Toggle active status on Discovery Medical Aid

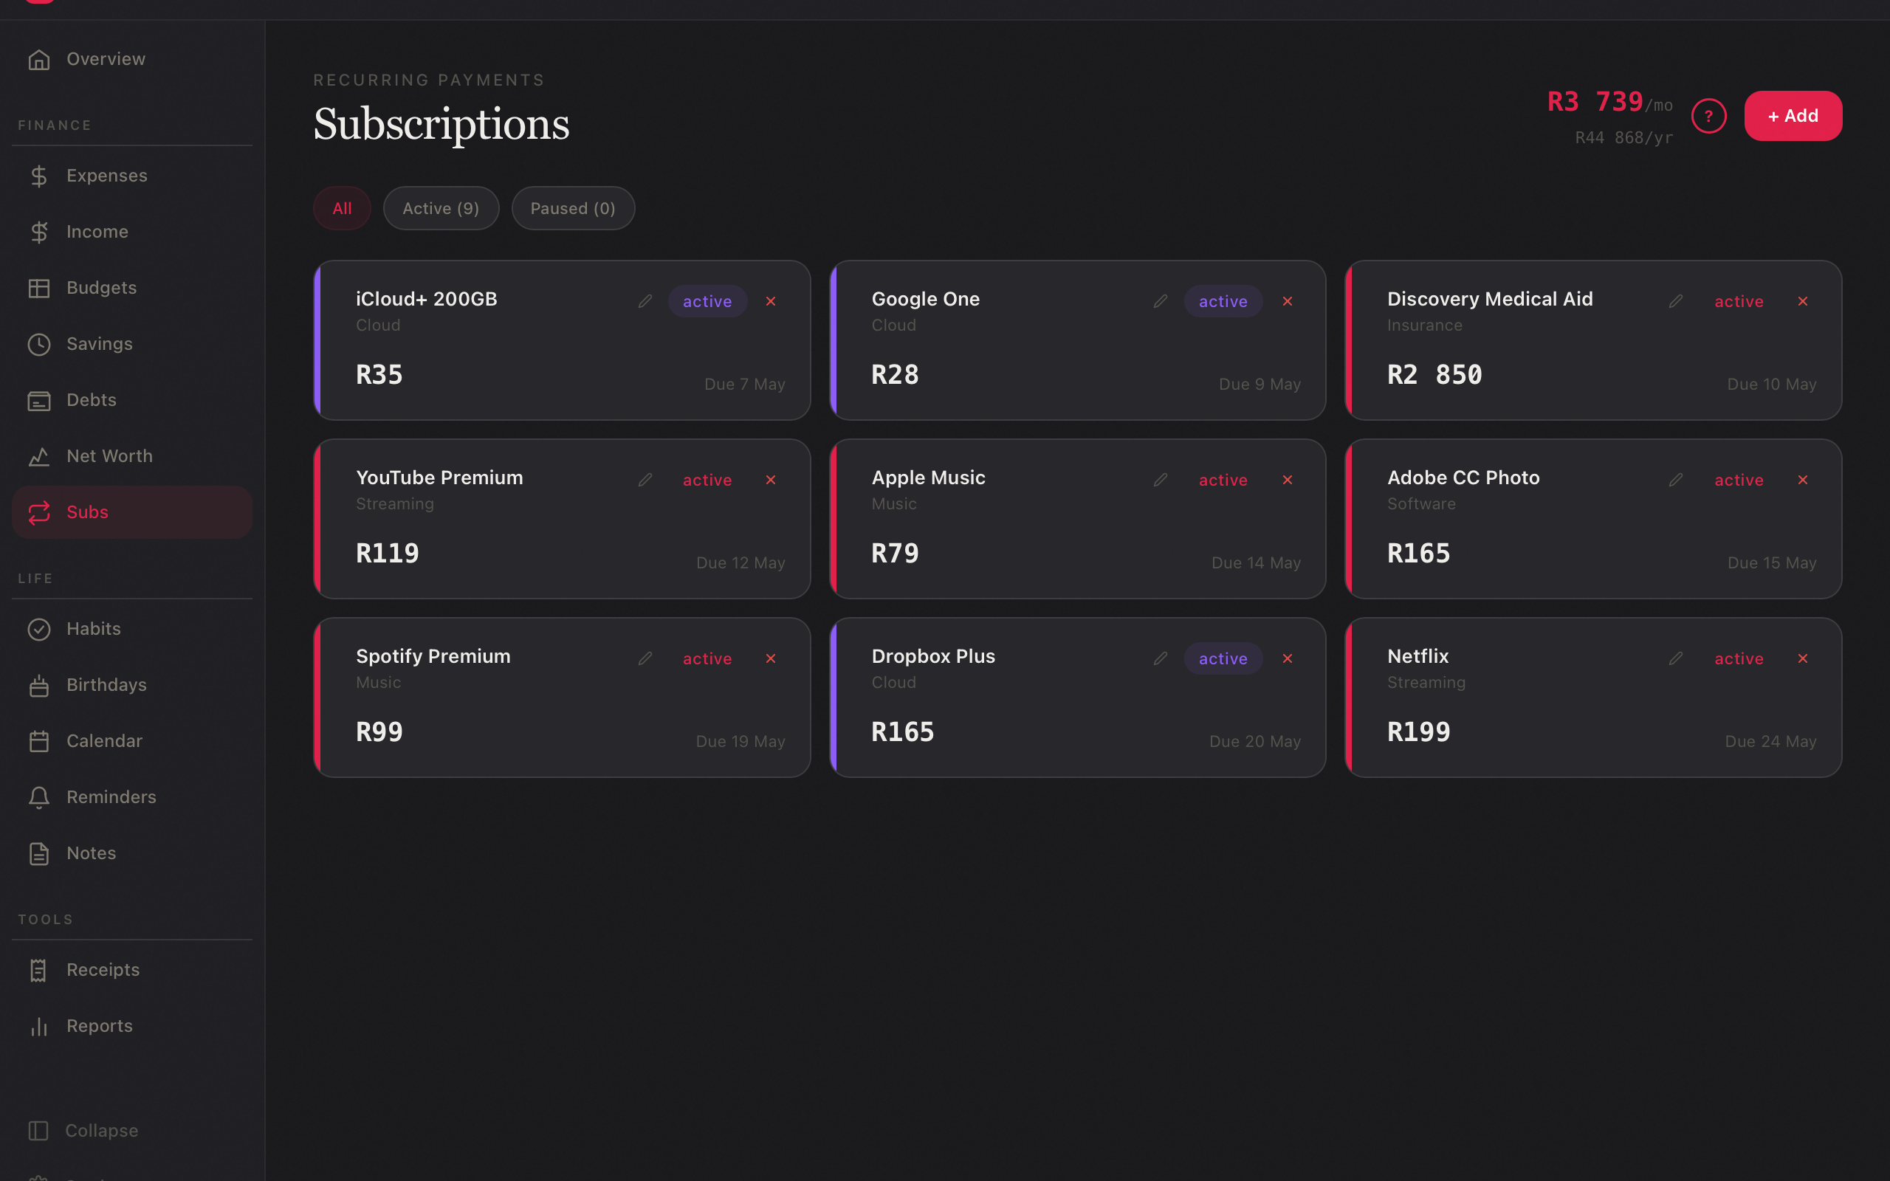tap(1739, 301)
